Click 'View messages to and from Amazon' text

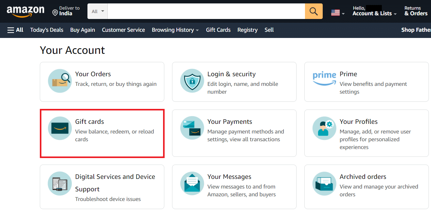point(241,190)
